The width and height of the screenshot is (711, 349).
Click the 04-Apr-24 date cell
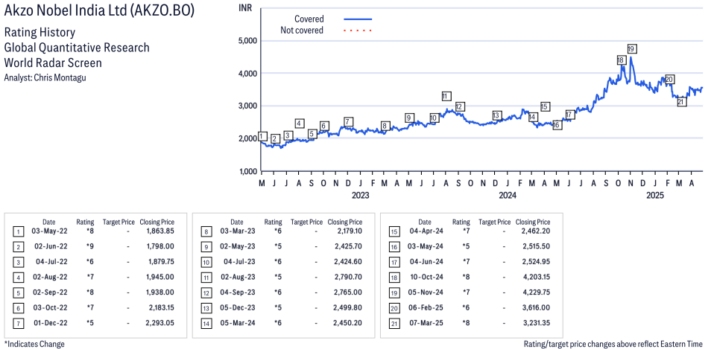pos(425,231)
